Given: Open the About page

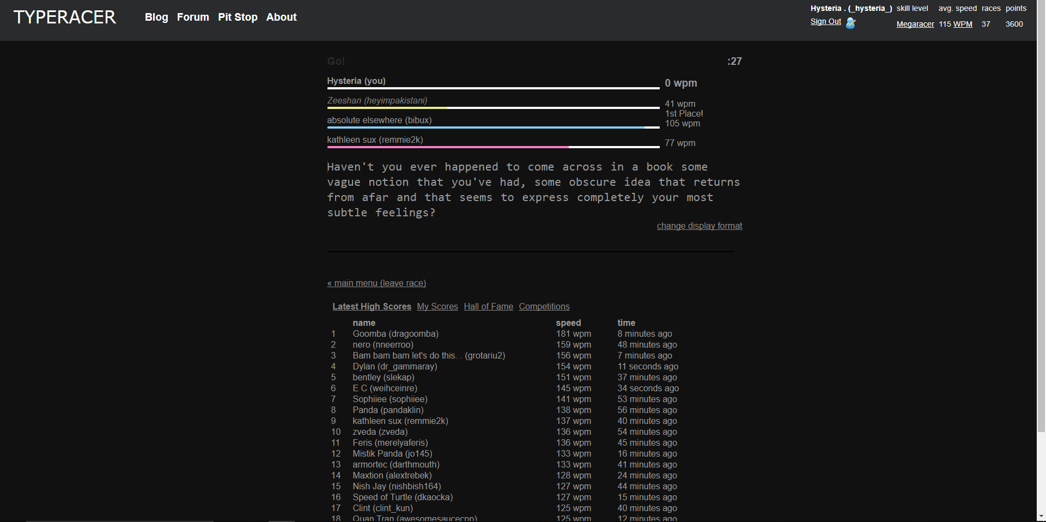Looking at the screenshot, I should click(281, 17).
